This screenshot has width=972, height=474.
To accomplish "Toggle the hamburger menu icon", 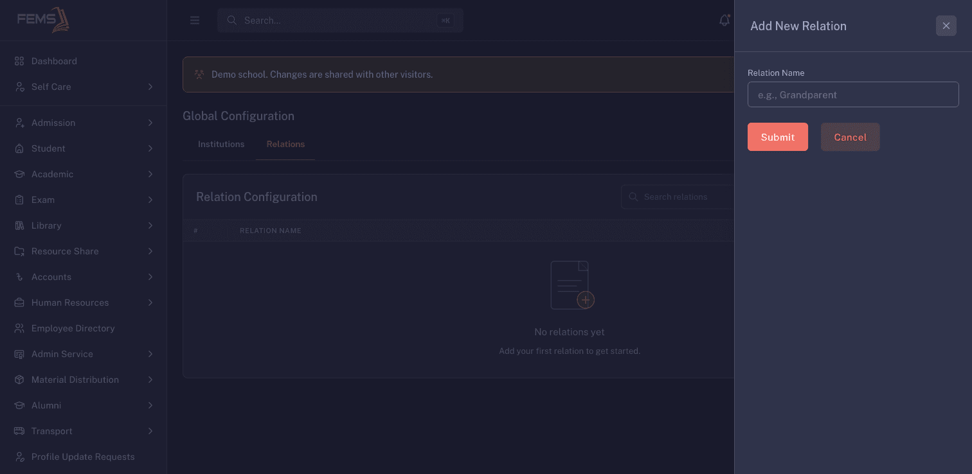I will tap(195, 21).
